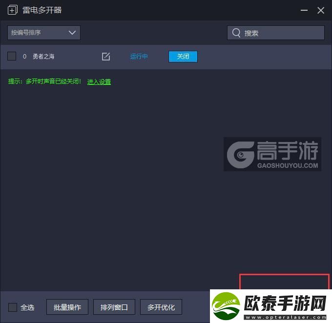The width and height of the screenshot is (332, 323).
Task: Toggle the 全选 checkbox
Action: pyautogui.click(x=13, y=307)
